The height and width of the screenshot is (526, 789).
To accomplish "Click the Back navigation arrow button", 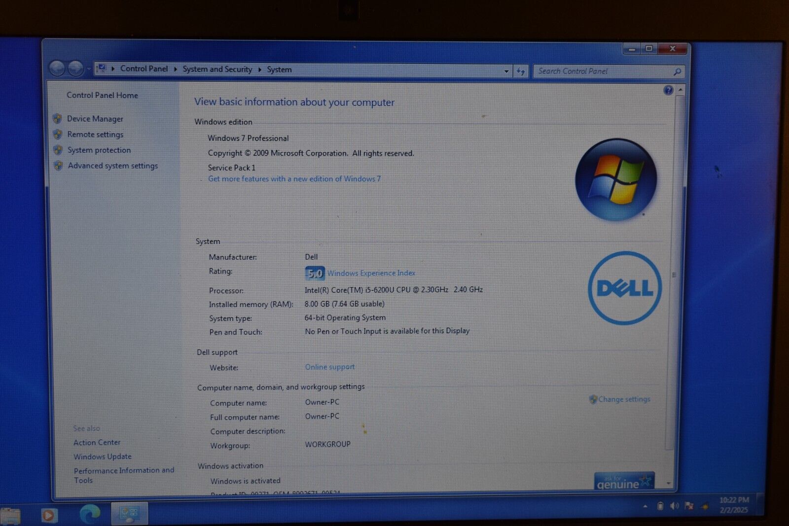I will [57, 68].
